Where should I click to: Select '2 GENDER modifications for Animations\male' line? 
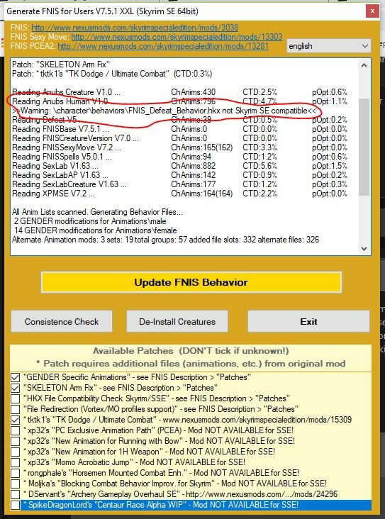click(90, 221)
